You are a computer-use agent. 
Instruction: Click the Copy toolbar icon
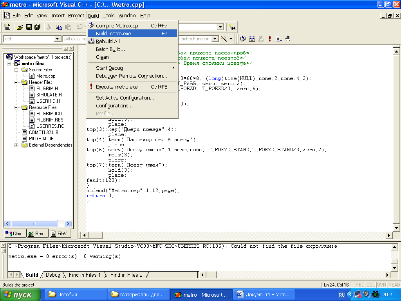point(59,27)
